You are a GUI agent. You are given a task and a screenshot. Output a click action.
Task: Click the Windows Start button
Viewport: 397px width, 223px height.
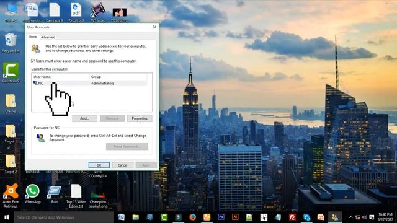click(x=7, y=217)
